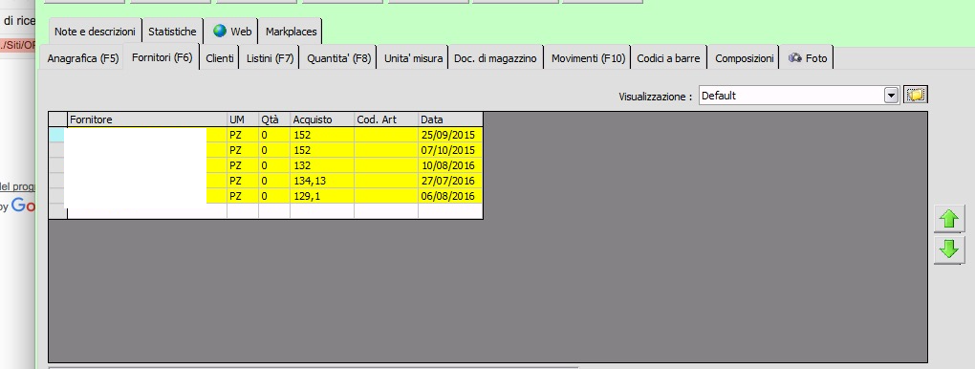Open the Unita' misura tab

click(x=414, y=58)
